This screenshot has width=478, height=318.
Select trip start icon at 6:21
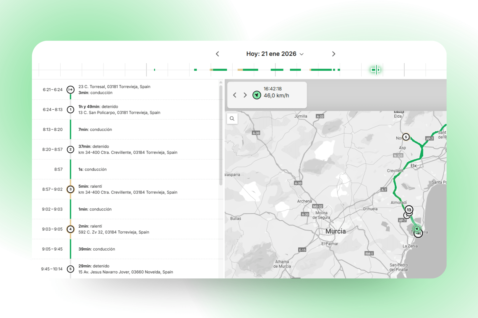tap(70, 90)
